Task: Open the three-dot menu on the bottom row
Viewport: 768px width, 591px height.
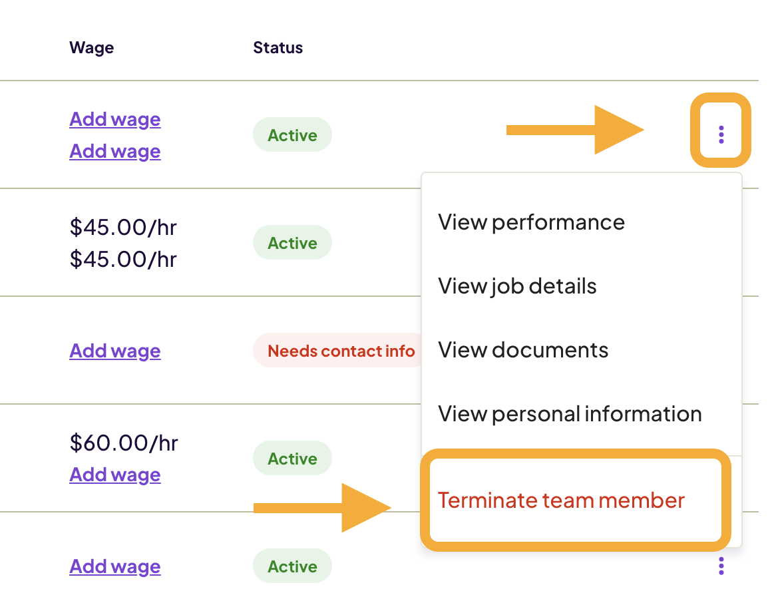Action: [x=720, y=566]
